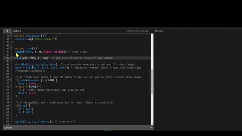Click the editor scrollbar up arrow
This screenshot has height=136, width=242.
[x=152, y=35]
